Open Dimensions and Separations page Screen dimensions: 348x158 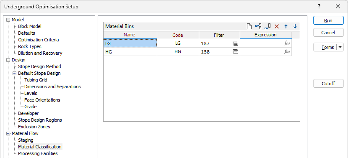(52, 87)
